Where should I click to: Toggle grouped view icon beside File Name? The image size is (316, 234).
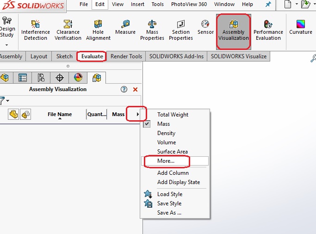point(26,114)
